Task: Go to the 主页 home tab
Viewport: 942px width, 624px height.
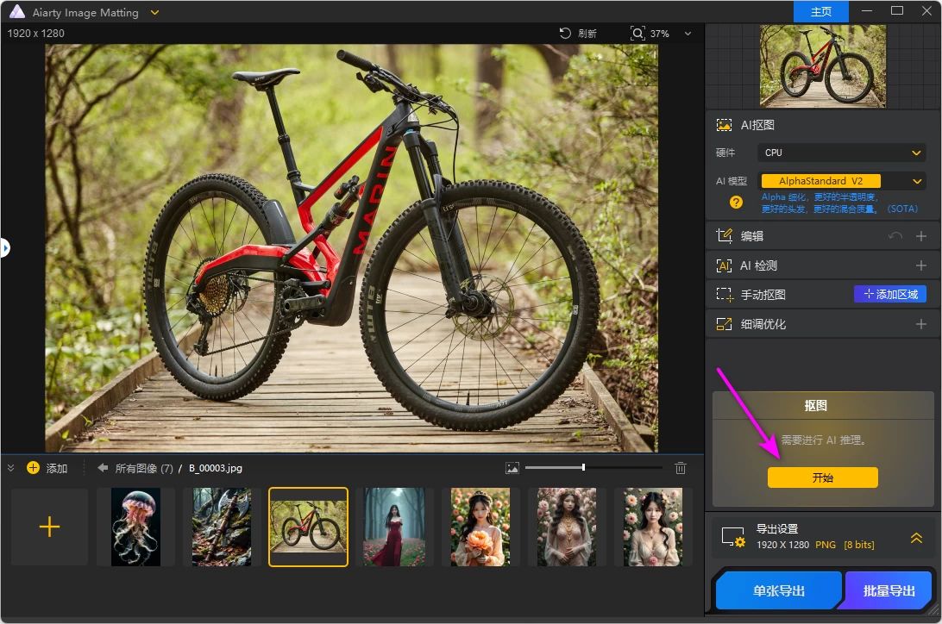Action: (x=820, y=11)
